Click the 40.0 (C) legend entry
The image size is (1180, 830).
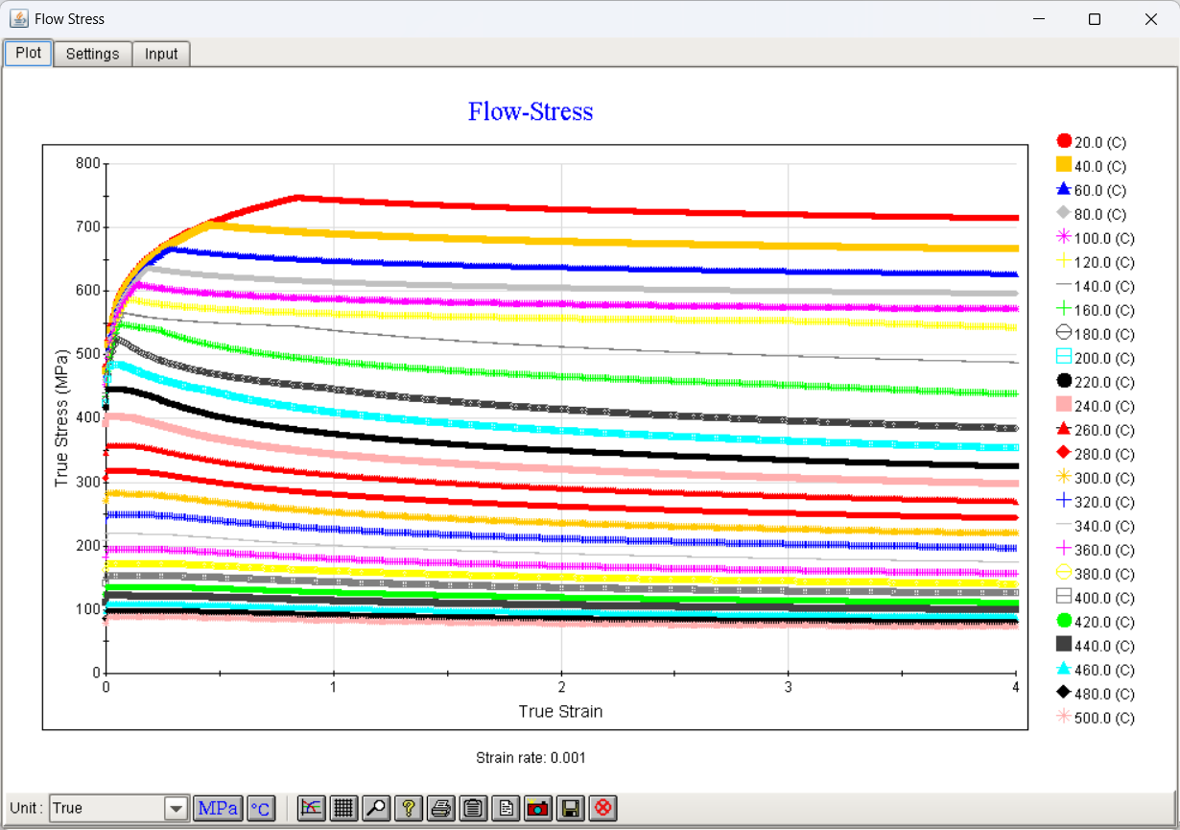1092,166
